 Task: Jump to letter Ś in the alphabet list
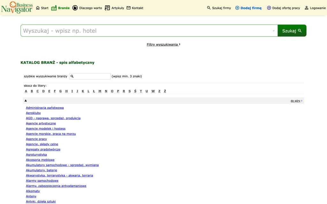[x=135, y=91]
